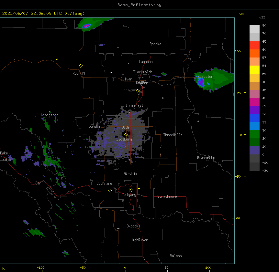Click the Drumheller city label
This screenshot has height=272, width=279.
206,157
